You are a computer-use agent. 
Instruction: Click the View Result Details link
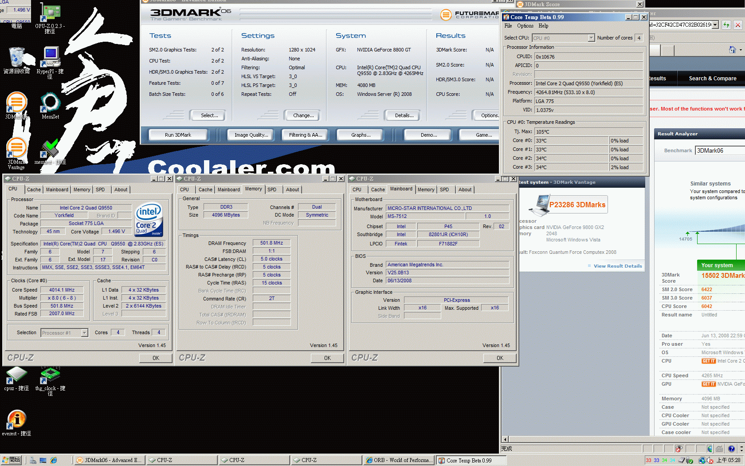pyautogui.click(x=618, y=266)
